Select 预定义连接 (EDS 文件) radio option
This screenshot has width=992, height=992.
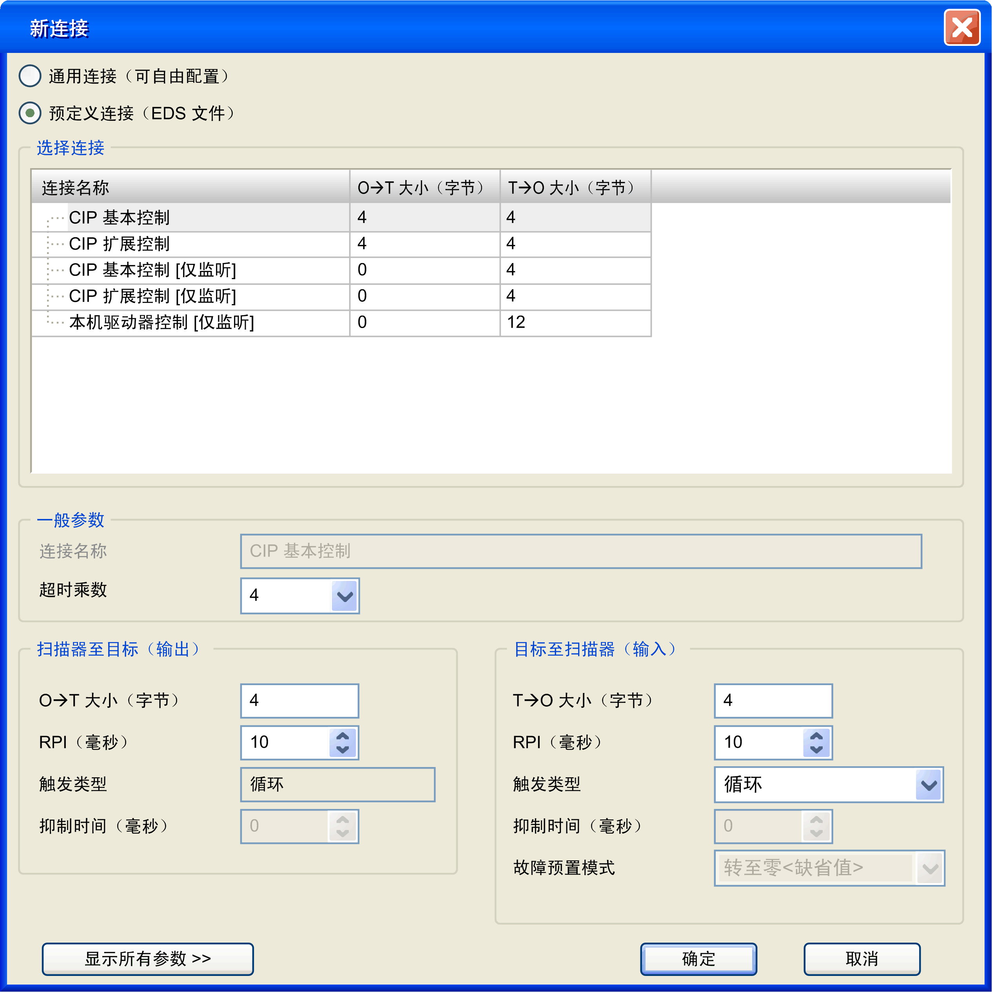30,113
